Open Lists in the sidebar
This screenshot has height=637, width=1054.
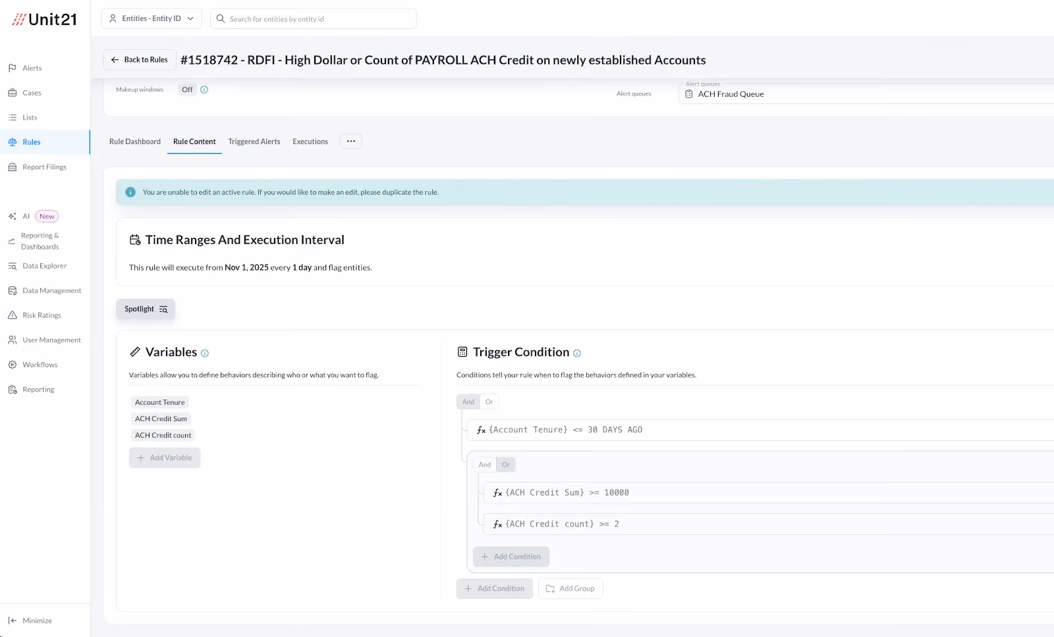[30, 118]
